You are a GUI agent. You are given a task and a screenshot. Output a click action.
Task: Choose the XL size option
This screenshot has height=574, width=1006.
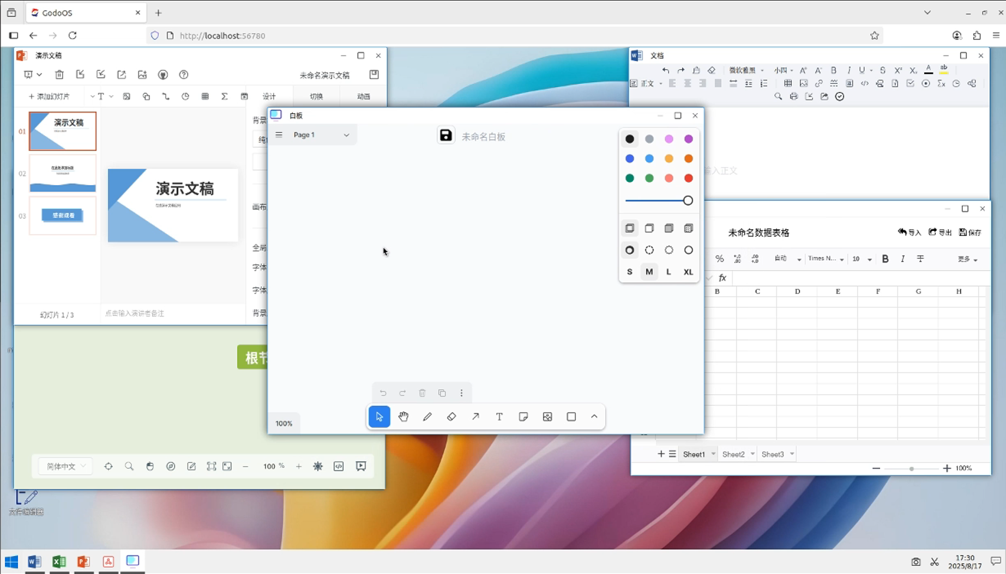[x=689, y=272]
